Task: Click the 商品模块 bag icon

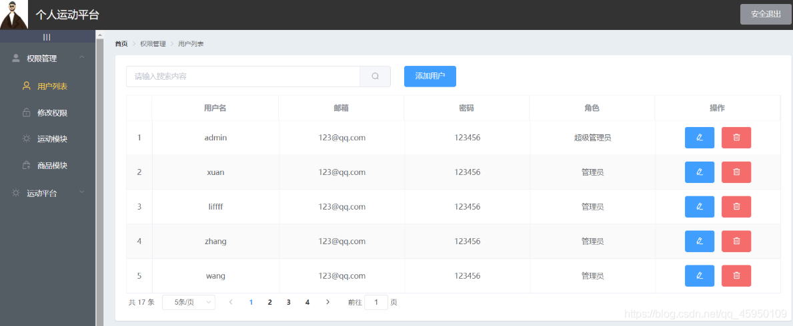Action: click(26, 164)
